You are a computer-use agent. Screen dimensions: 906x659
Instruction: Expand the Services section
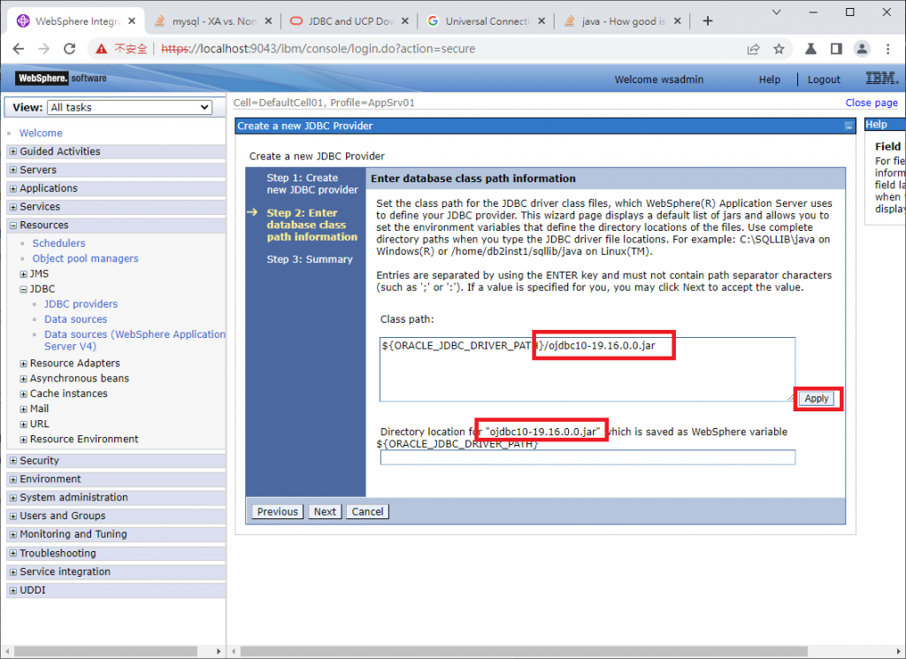click(13, 207)
